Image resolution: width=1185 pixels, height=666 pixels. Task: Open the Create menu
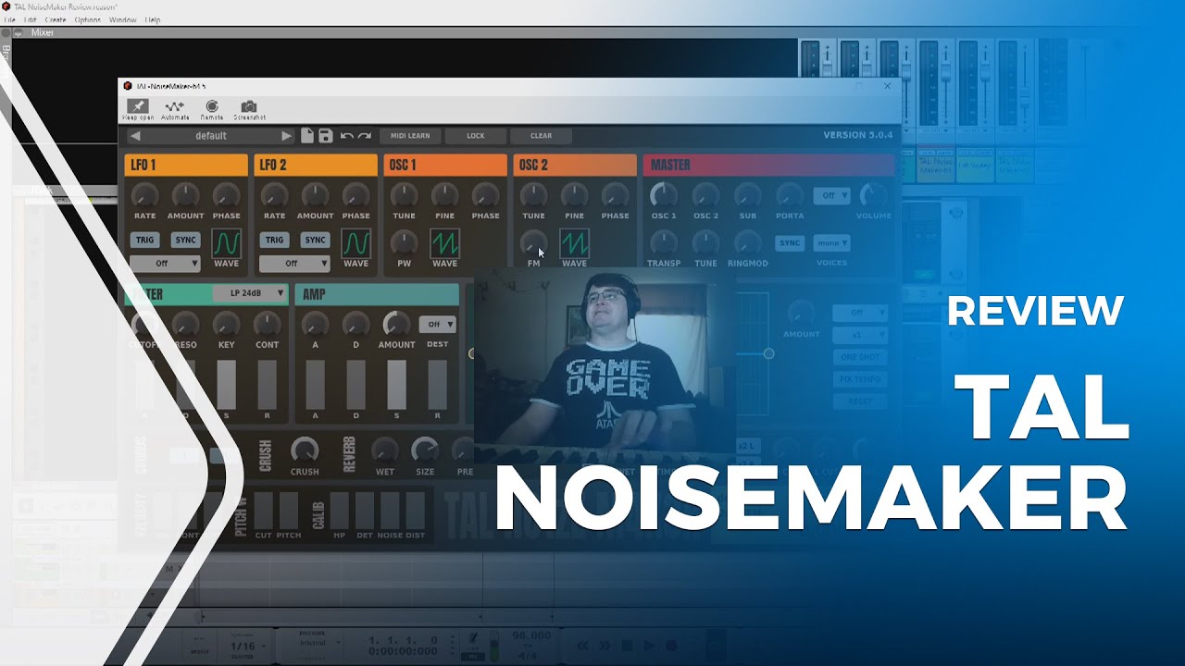(56, 19)
